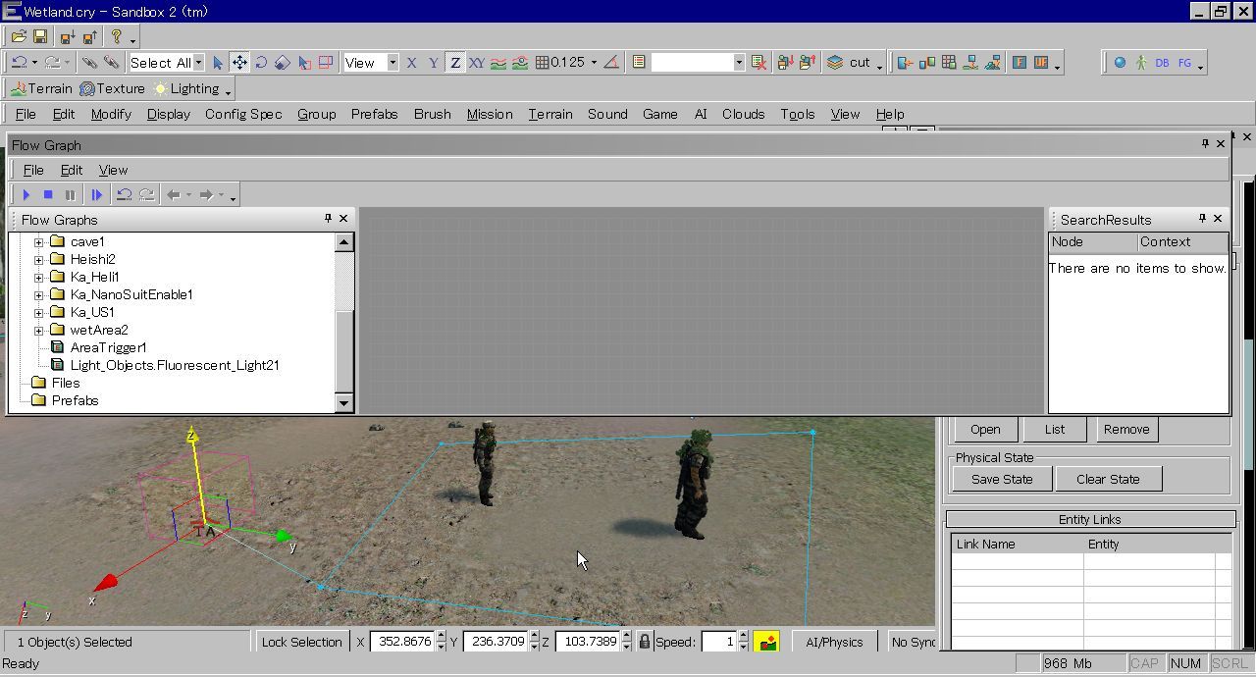Toggle the Z axis constraint
The image size is (1256, 677).
[455, 62]
